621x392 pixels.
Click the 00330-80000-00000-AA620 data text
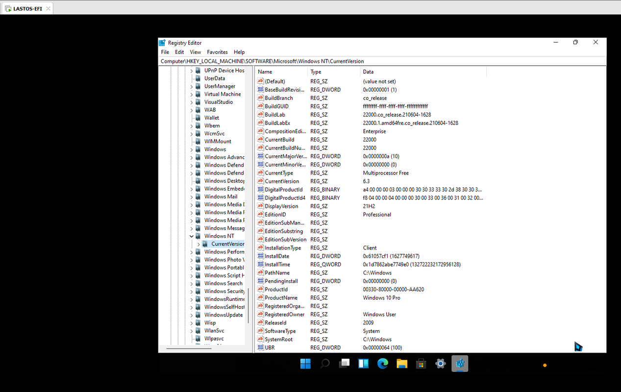[393, 289]
